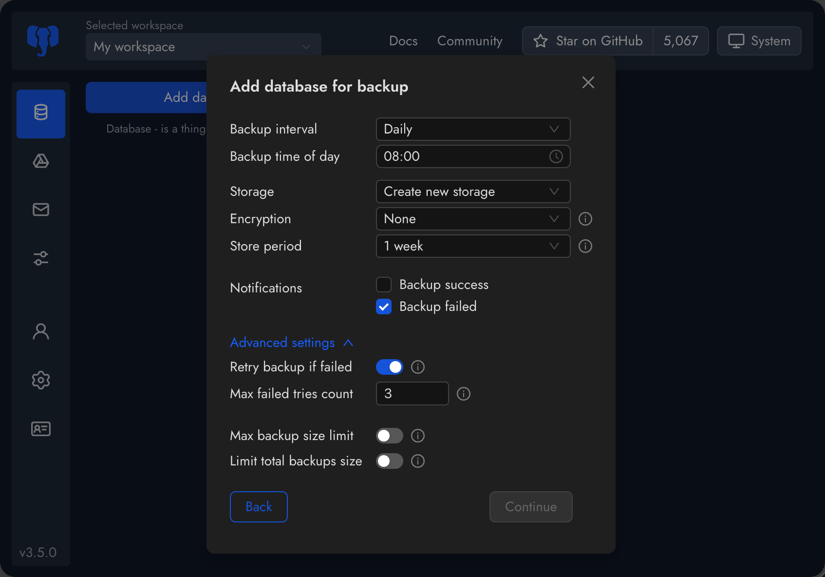Click the ID card sidebar icon

coord(41,429)
